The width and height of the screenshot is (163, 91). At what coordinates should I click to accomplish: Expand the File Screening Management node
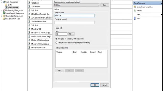point(2,10)
